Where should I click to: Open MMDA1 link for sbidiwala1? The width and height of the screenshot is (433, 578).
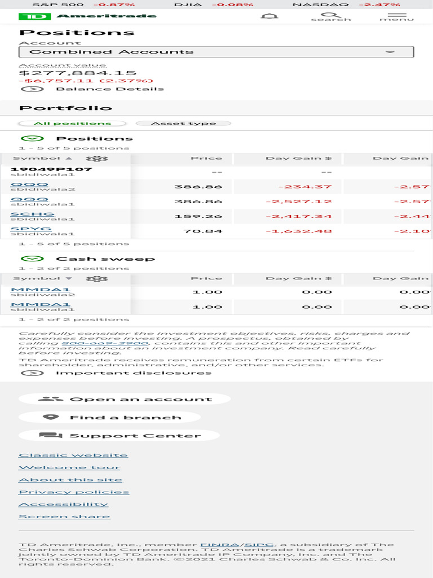pyautogui.click(x=40, y=304)
